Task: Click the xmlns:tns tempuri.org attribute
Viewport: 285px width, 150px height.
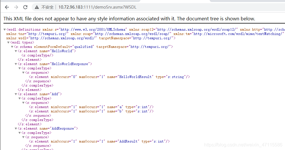Action: click(x=37, y=34)
